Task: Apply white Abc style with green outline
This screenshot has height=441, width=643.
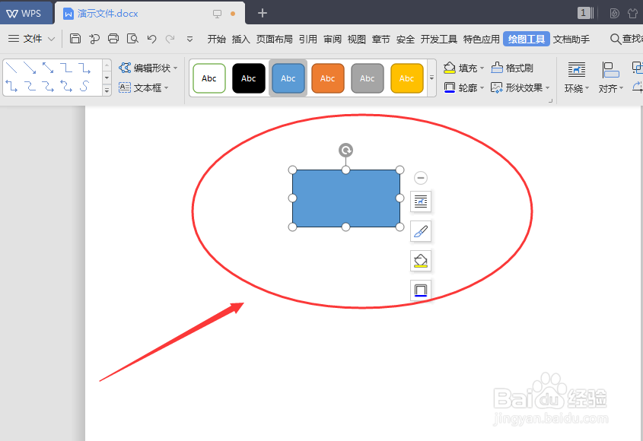Action: pos(209,78)
